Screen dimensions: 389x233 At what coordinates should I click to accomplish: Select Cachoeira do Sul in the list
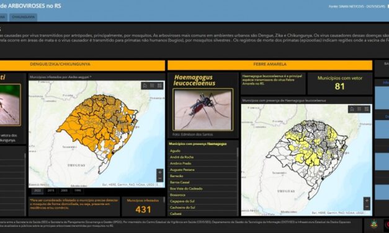pos(202,208)
